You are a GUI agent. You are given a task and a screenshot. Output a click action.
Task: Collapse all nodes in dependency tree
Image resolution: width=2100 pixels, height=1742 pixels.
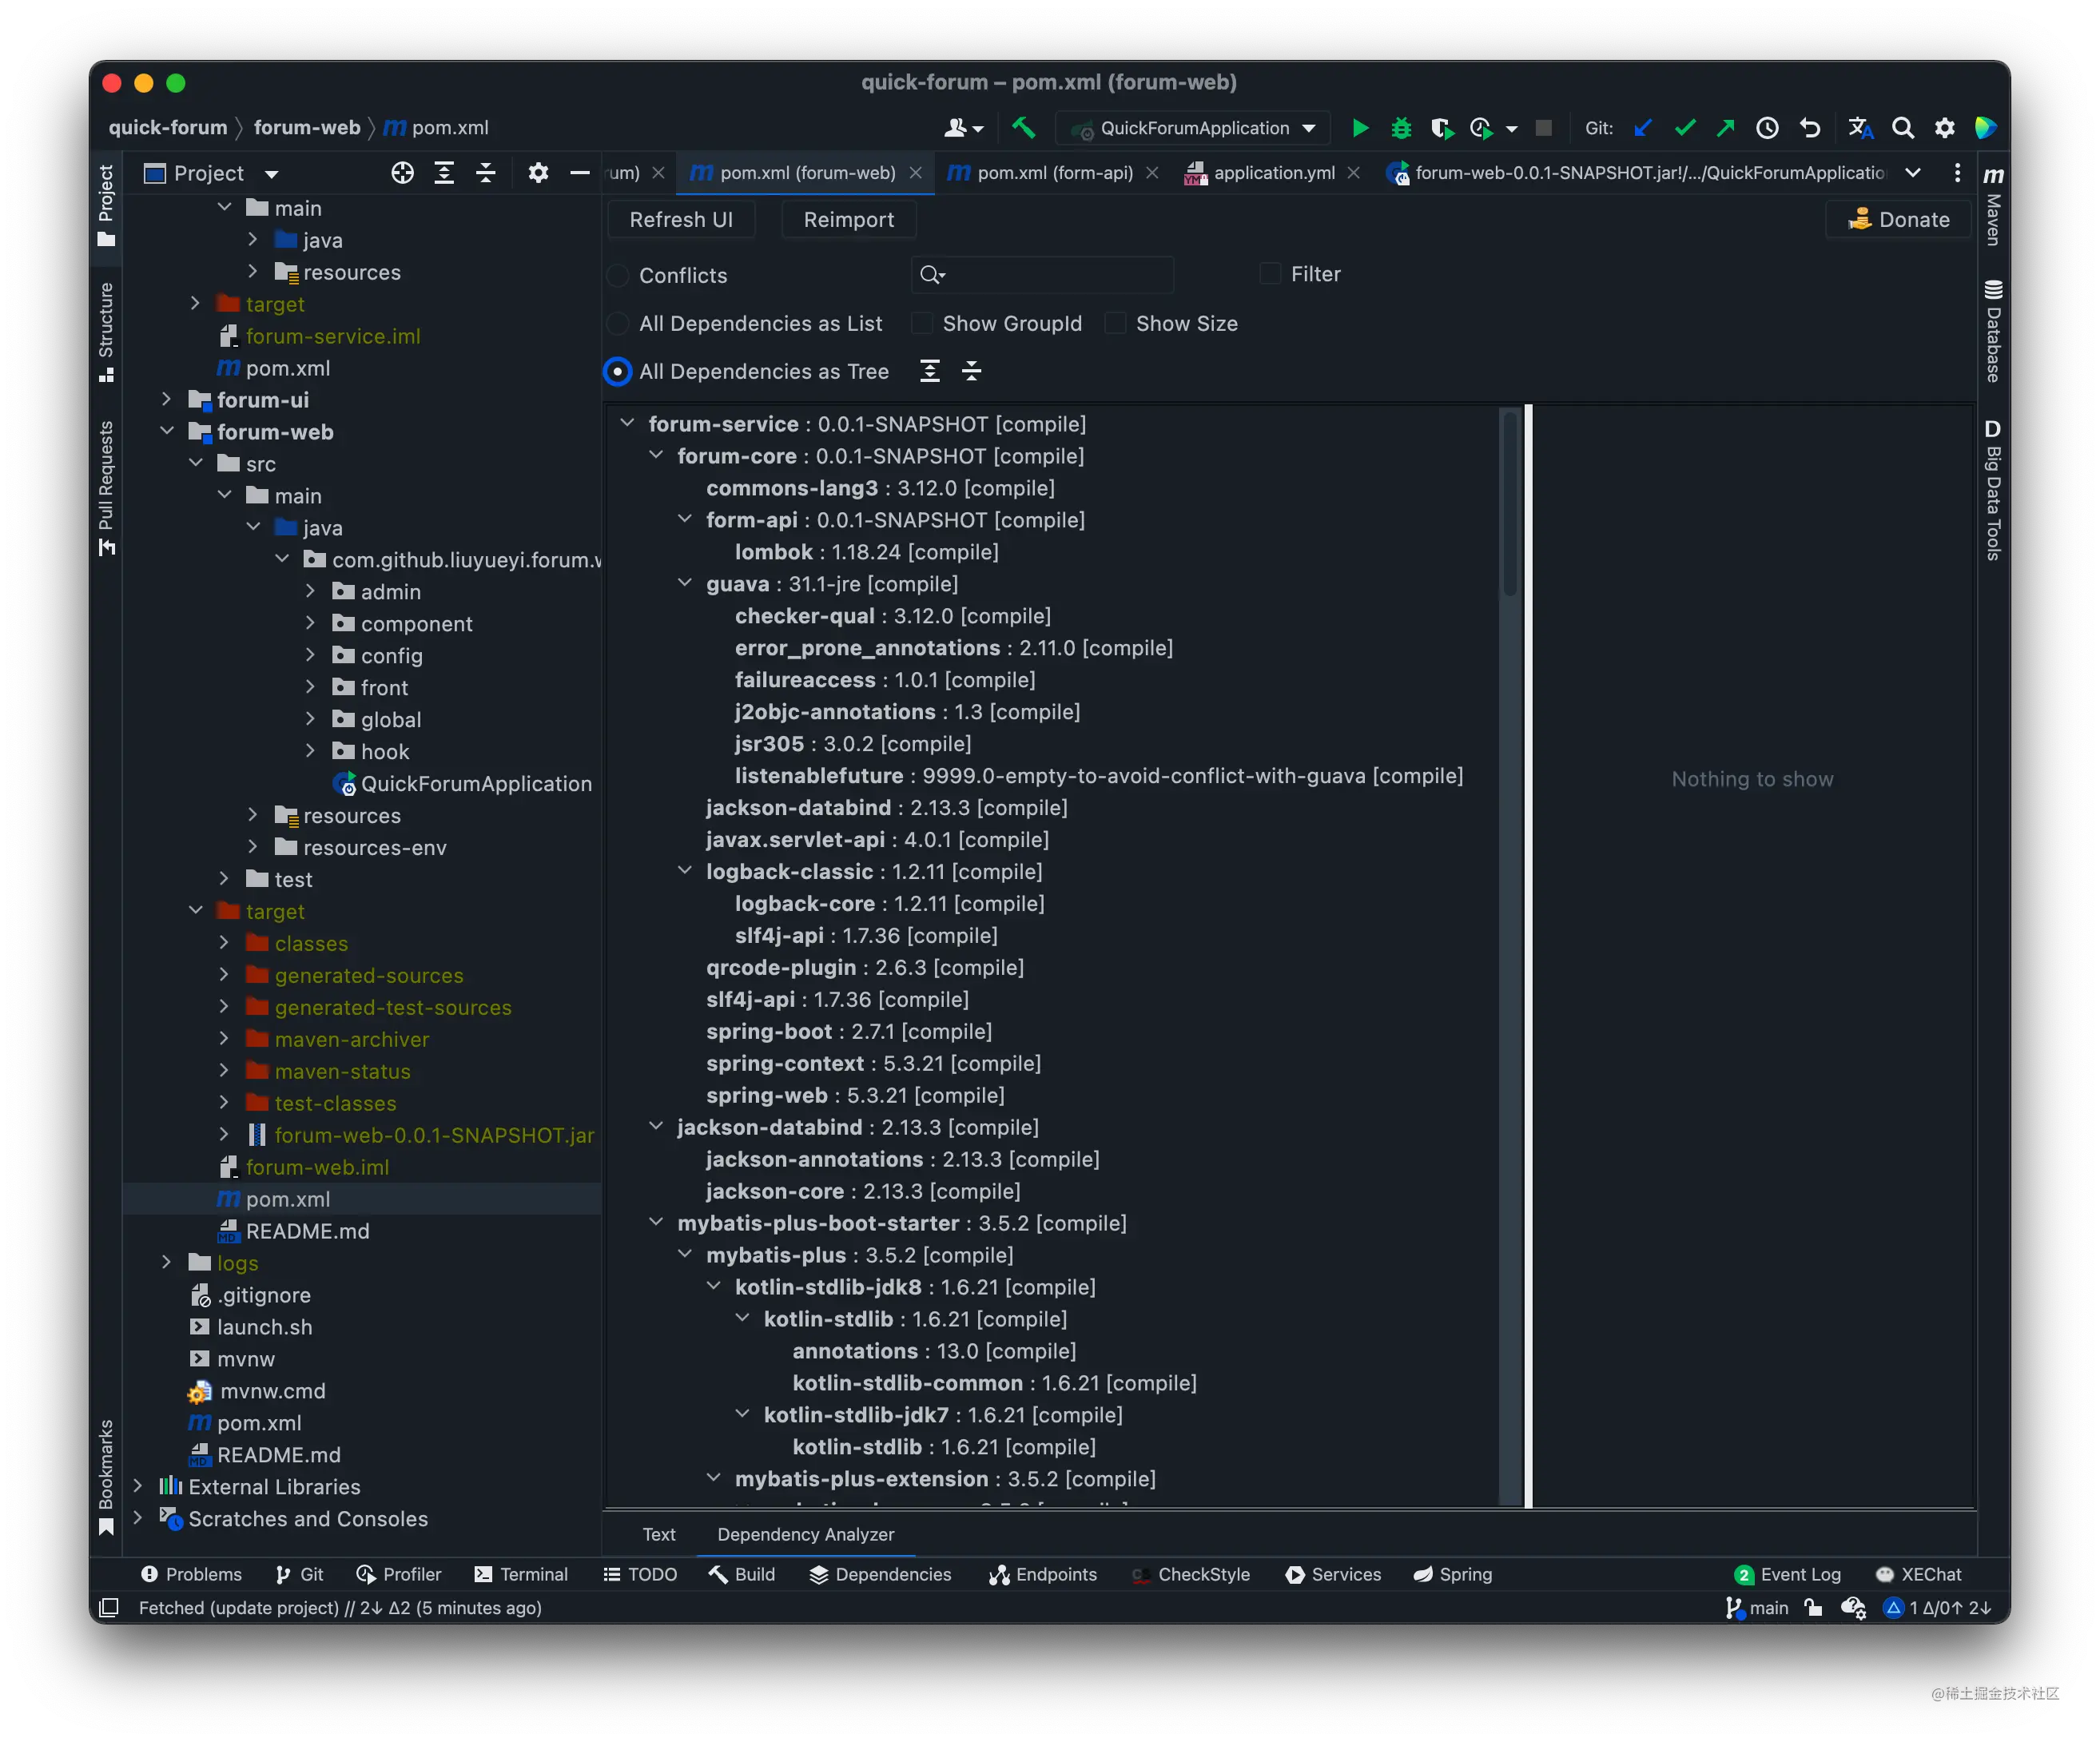[x=971, y=371]
